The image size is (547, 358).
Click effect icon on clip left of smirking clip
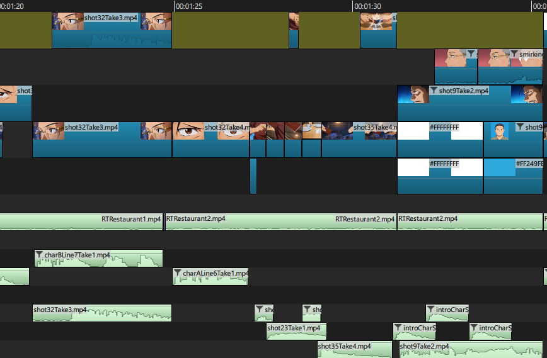[471, 53]
